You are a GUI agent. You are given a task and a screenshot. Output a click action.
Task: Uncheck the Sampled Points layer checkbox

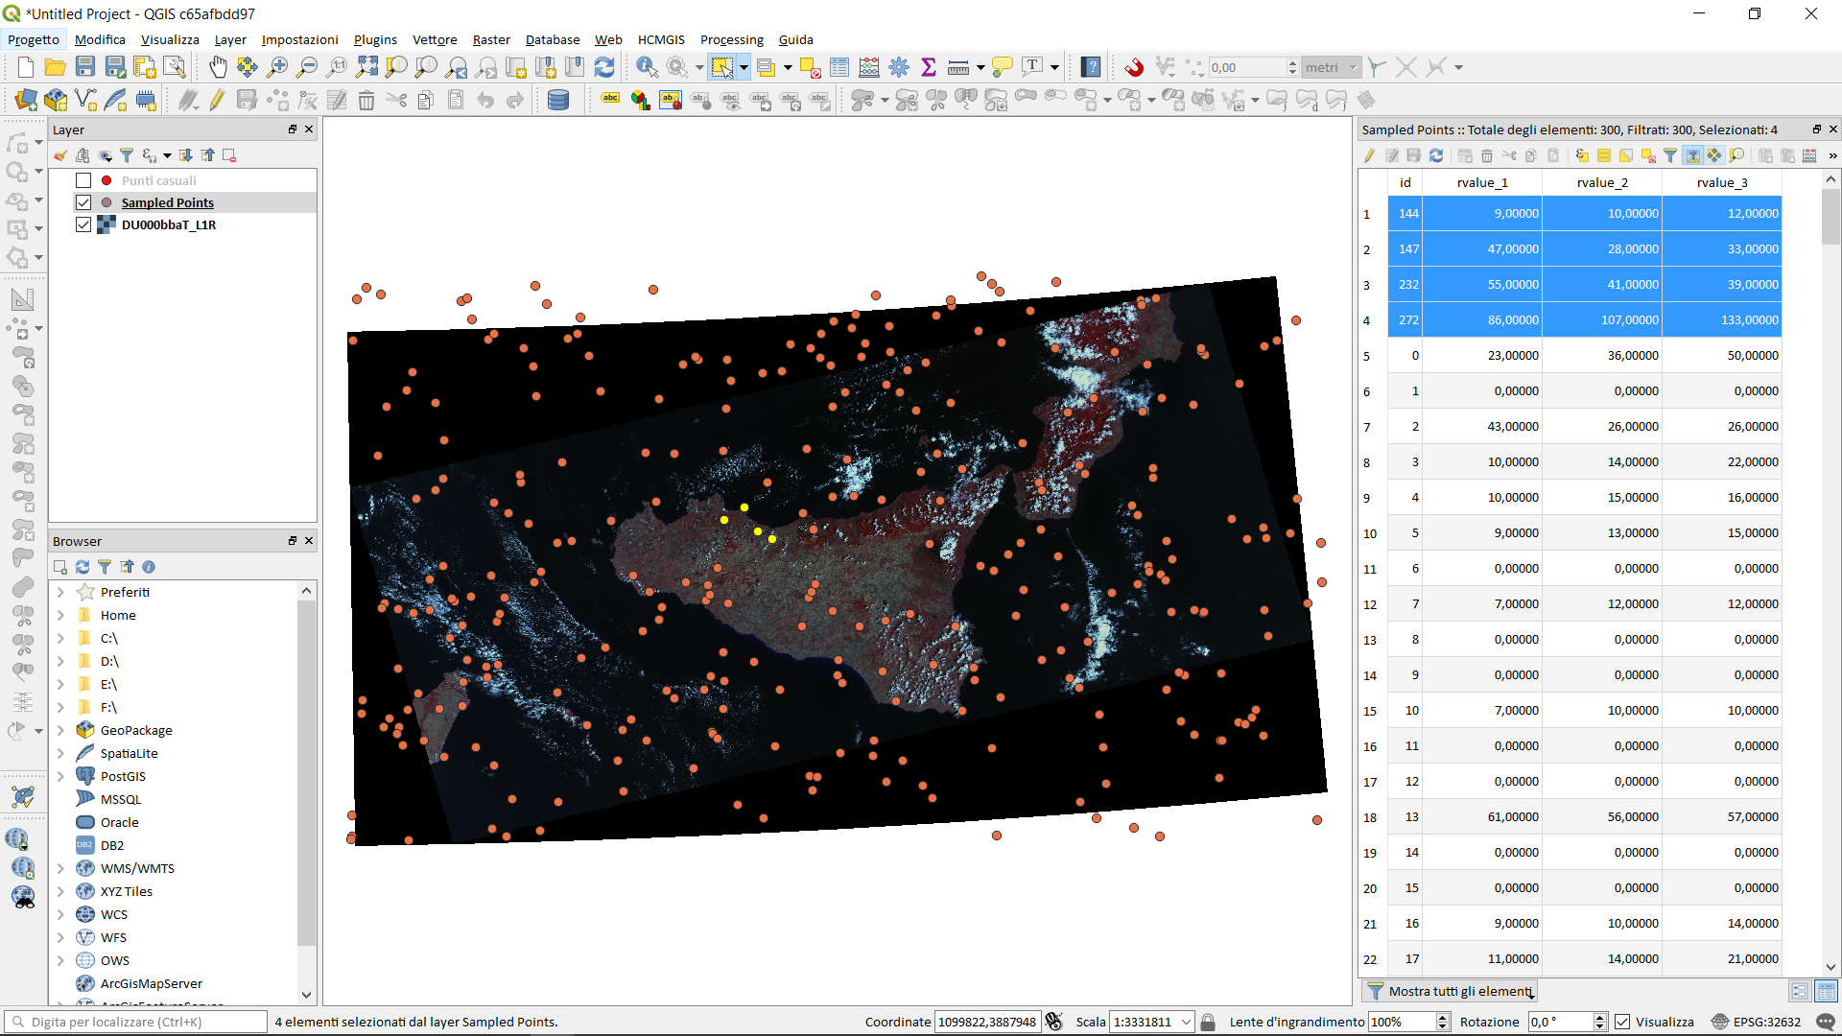click(83, 202)
